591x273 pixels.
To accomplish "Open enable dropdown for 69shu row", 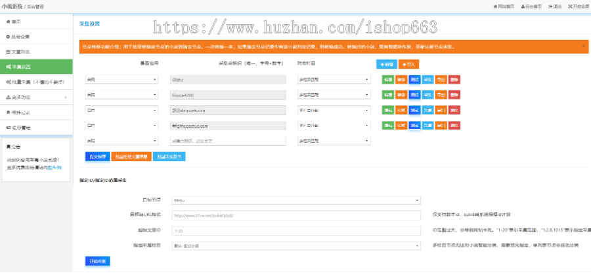I will (121, 79).
